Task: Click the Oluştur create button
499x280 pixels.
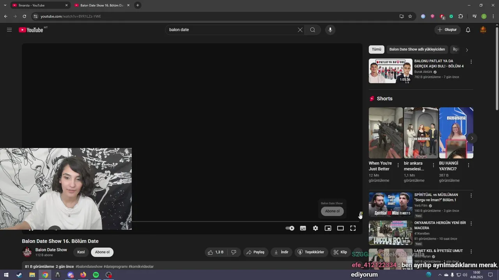Action: click(448, 30)
